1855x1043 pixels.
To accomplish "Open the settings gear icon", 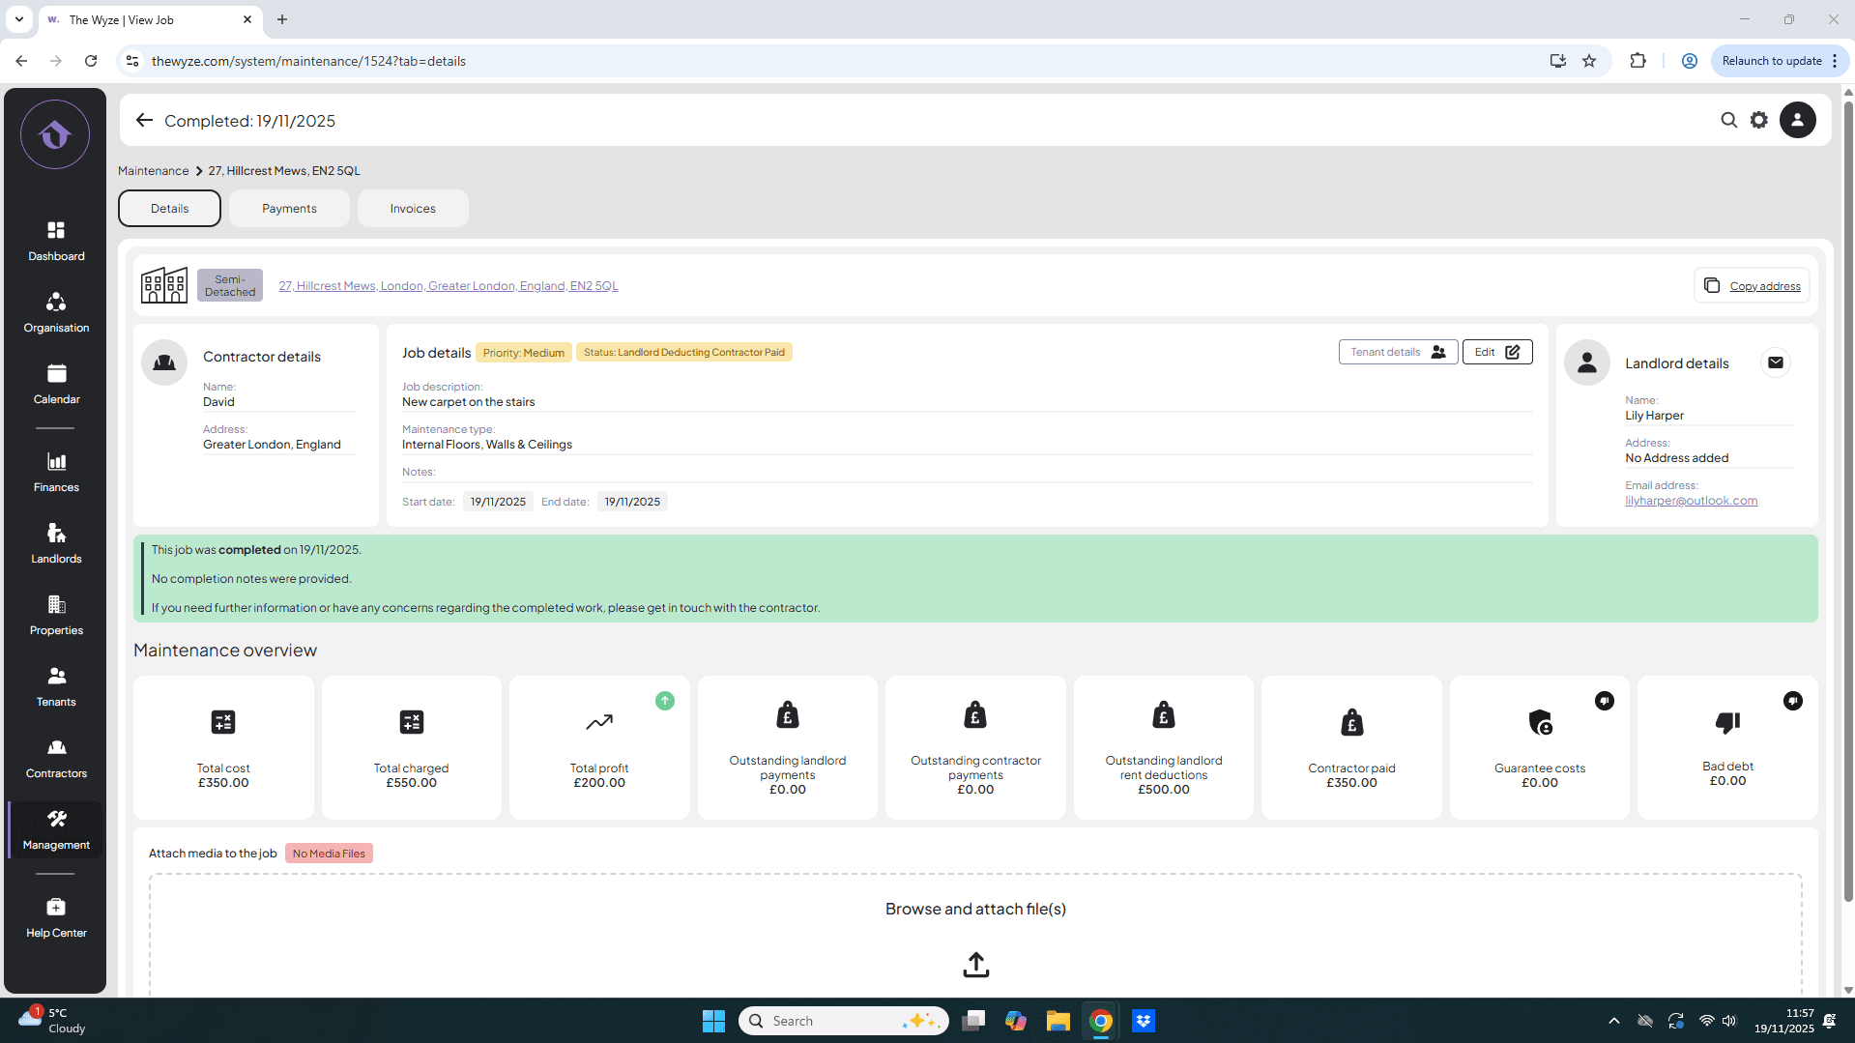I will [x=1759, y=121].
